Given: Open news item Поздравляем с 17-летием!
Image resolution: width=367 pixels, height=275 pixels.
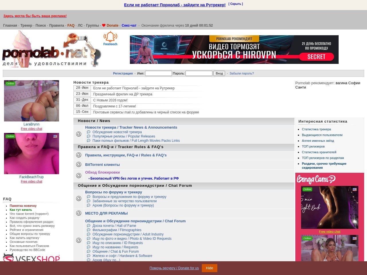Looking at the screenshot, I should click(115, 106).
